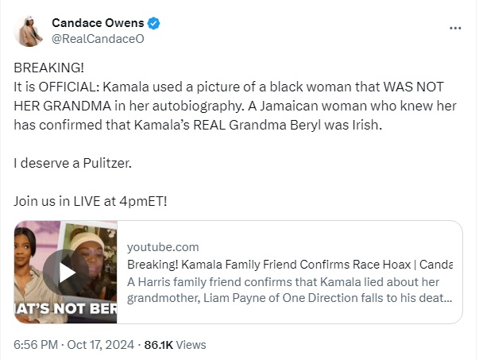The height and width of the screenshot is (360, 479).
Task: Click the Views label beside 86.1K
Action: point(191,345)
